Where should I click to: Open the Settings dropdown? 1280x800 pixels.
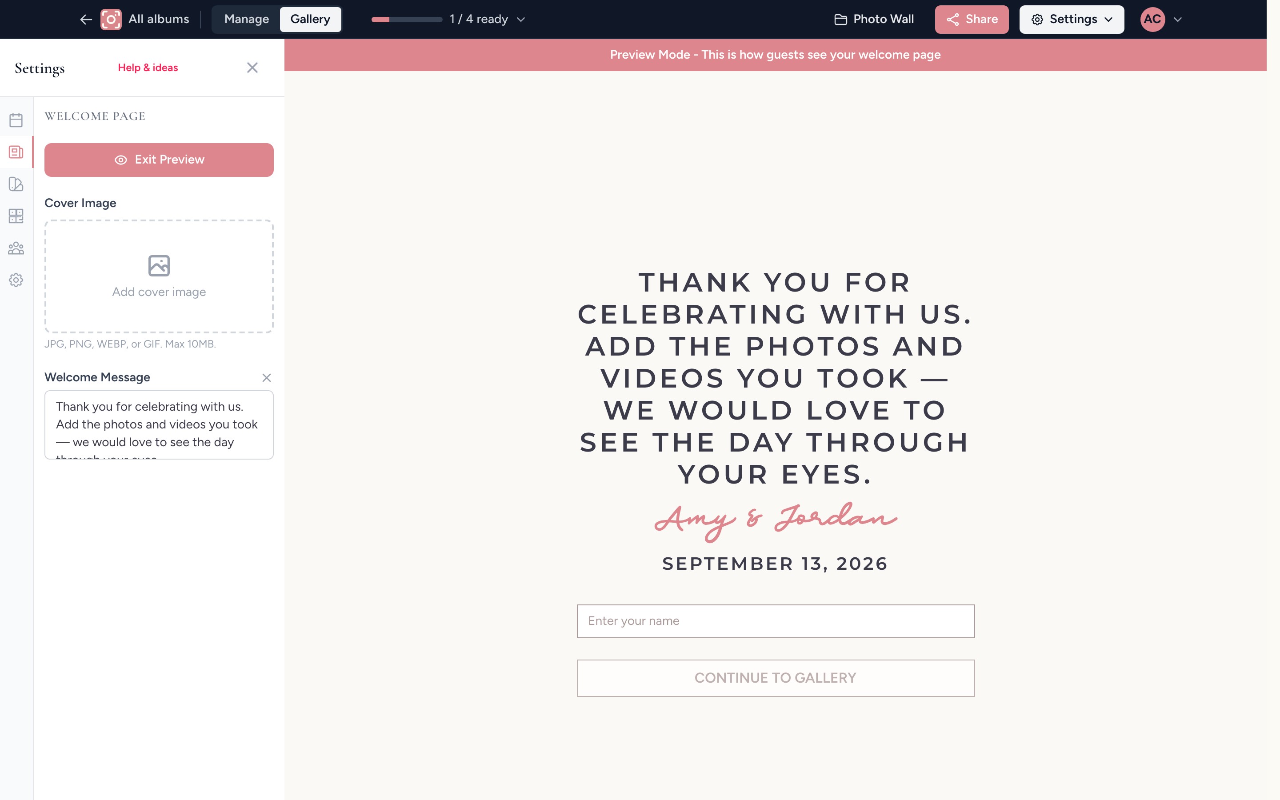1072,20
